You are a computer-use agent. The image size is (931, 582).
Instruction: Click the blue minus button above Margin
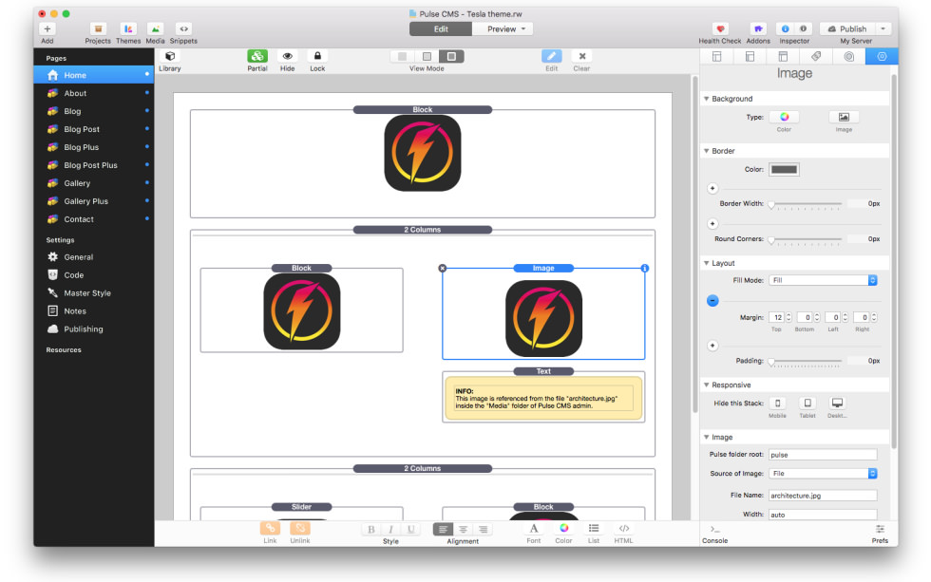[x=712, y=301]
